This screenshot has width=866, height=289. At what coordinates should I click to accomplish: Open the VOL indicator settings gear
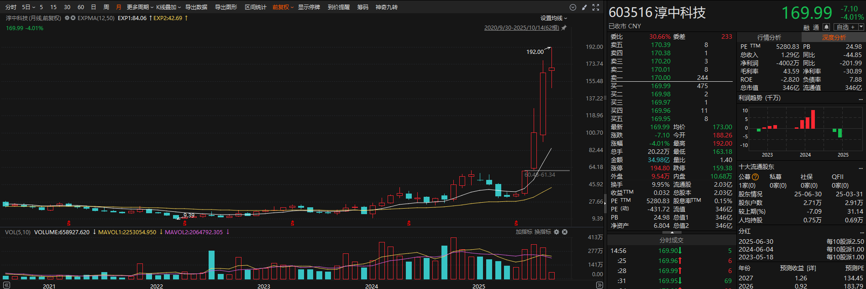coord(556,232)
